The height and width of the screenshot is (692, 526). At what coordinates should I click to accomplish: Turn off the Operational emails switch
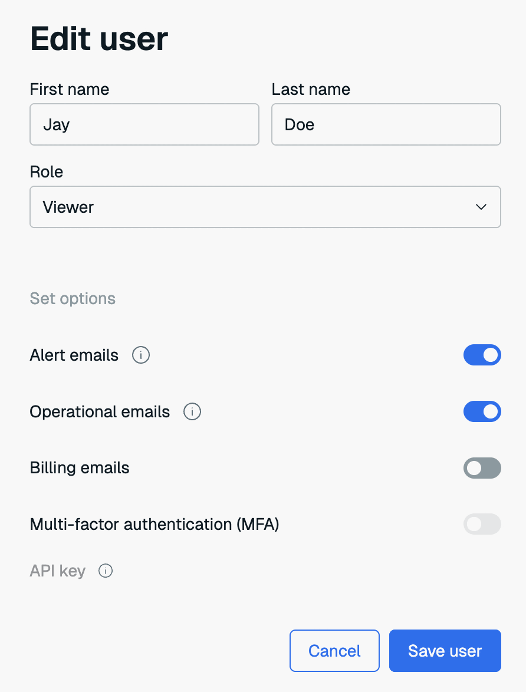point(482,412)
